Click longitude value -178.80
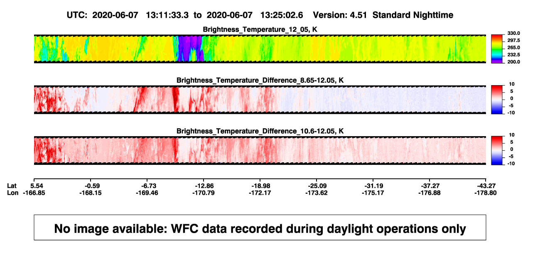The height and width of the screenshot is (277, 540). click(486, 193)
